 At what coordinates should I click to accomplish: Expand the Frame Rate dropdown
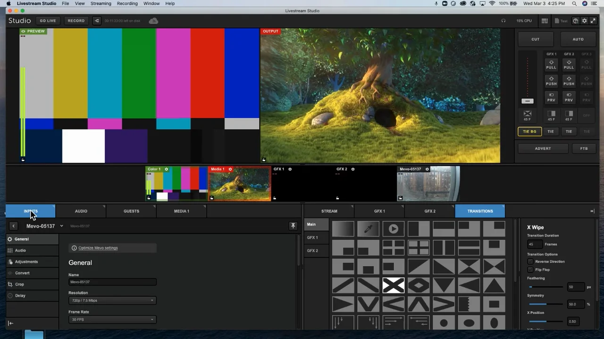[x=112, y=320]
